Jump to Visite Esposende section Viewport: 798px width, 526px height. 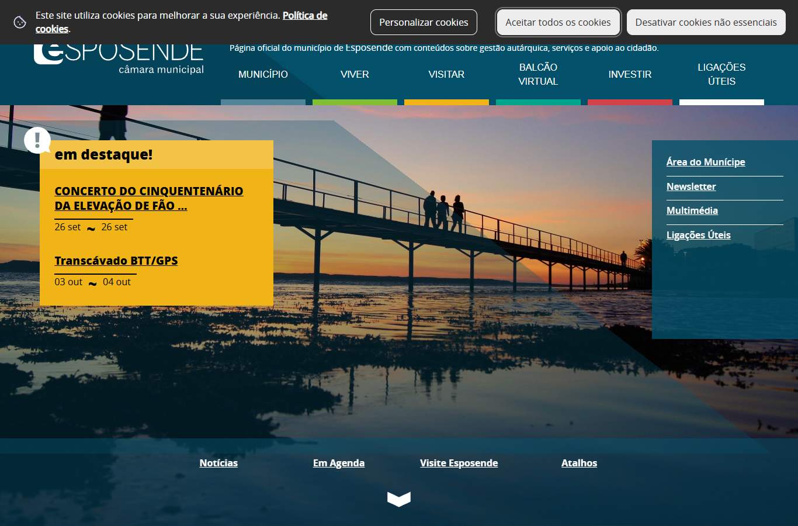pyautogui.click(x=459, y=463)
